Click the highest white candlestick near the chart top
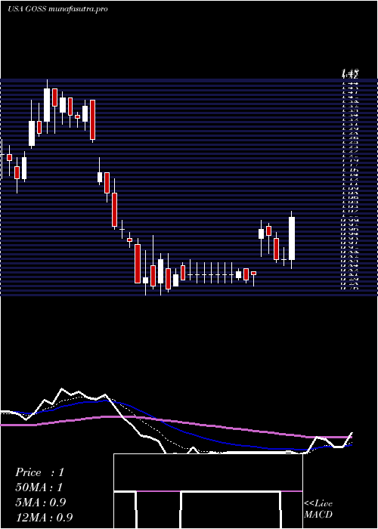378x529 pixels. pyautogui.click(x=47, y=107)
